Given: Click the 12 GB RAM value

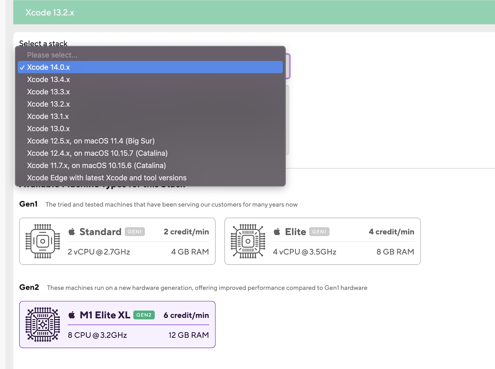Looking at the screenshot, I should point(188,335).
